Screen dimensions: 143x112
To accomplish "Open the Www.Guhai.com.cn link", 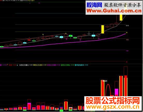I will click(x=114, y=11).
